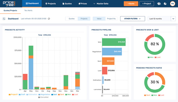The width and height of the screenshot is (178, 102).
Task: Open the Prices nav item
Action: [x=83, y=4]
